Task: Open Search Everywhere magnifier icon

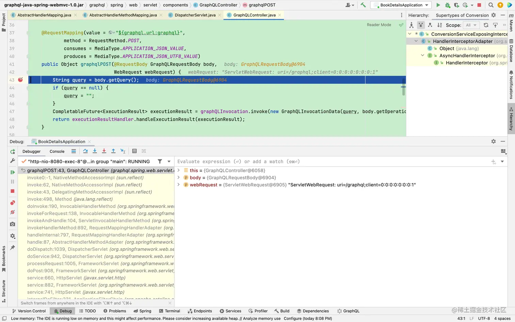Action: point(491,5)
